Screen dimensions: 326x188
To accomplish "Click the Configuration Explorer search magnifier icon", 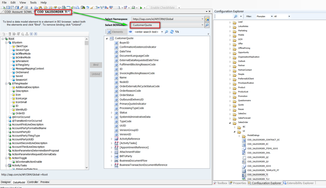I will pos(236,16).
